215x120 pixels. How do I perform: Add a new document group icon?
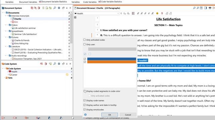(x=50, y=8)
